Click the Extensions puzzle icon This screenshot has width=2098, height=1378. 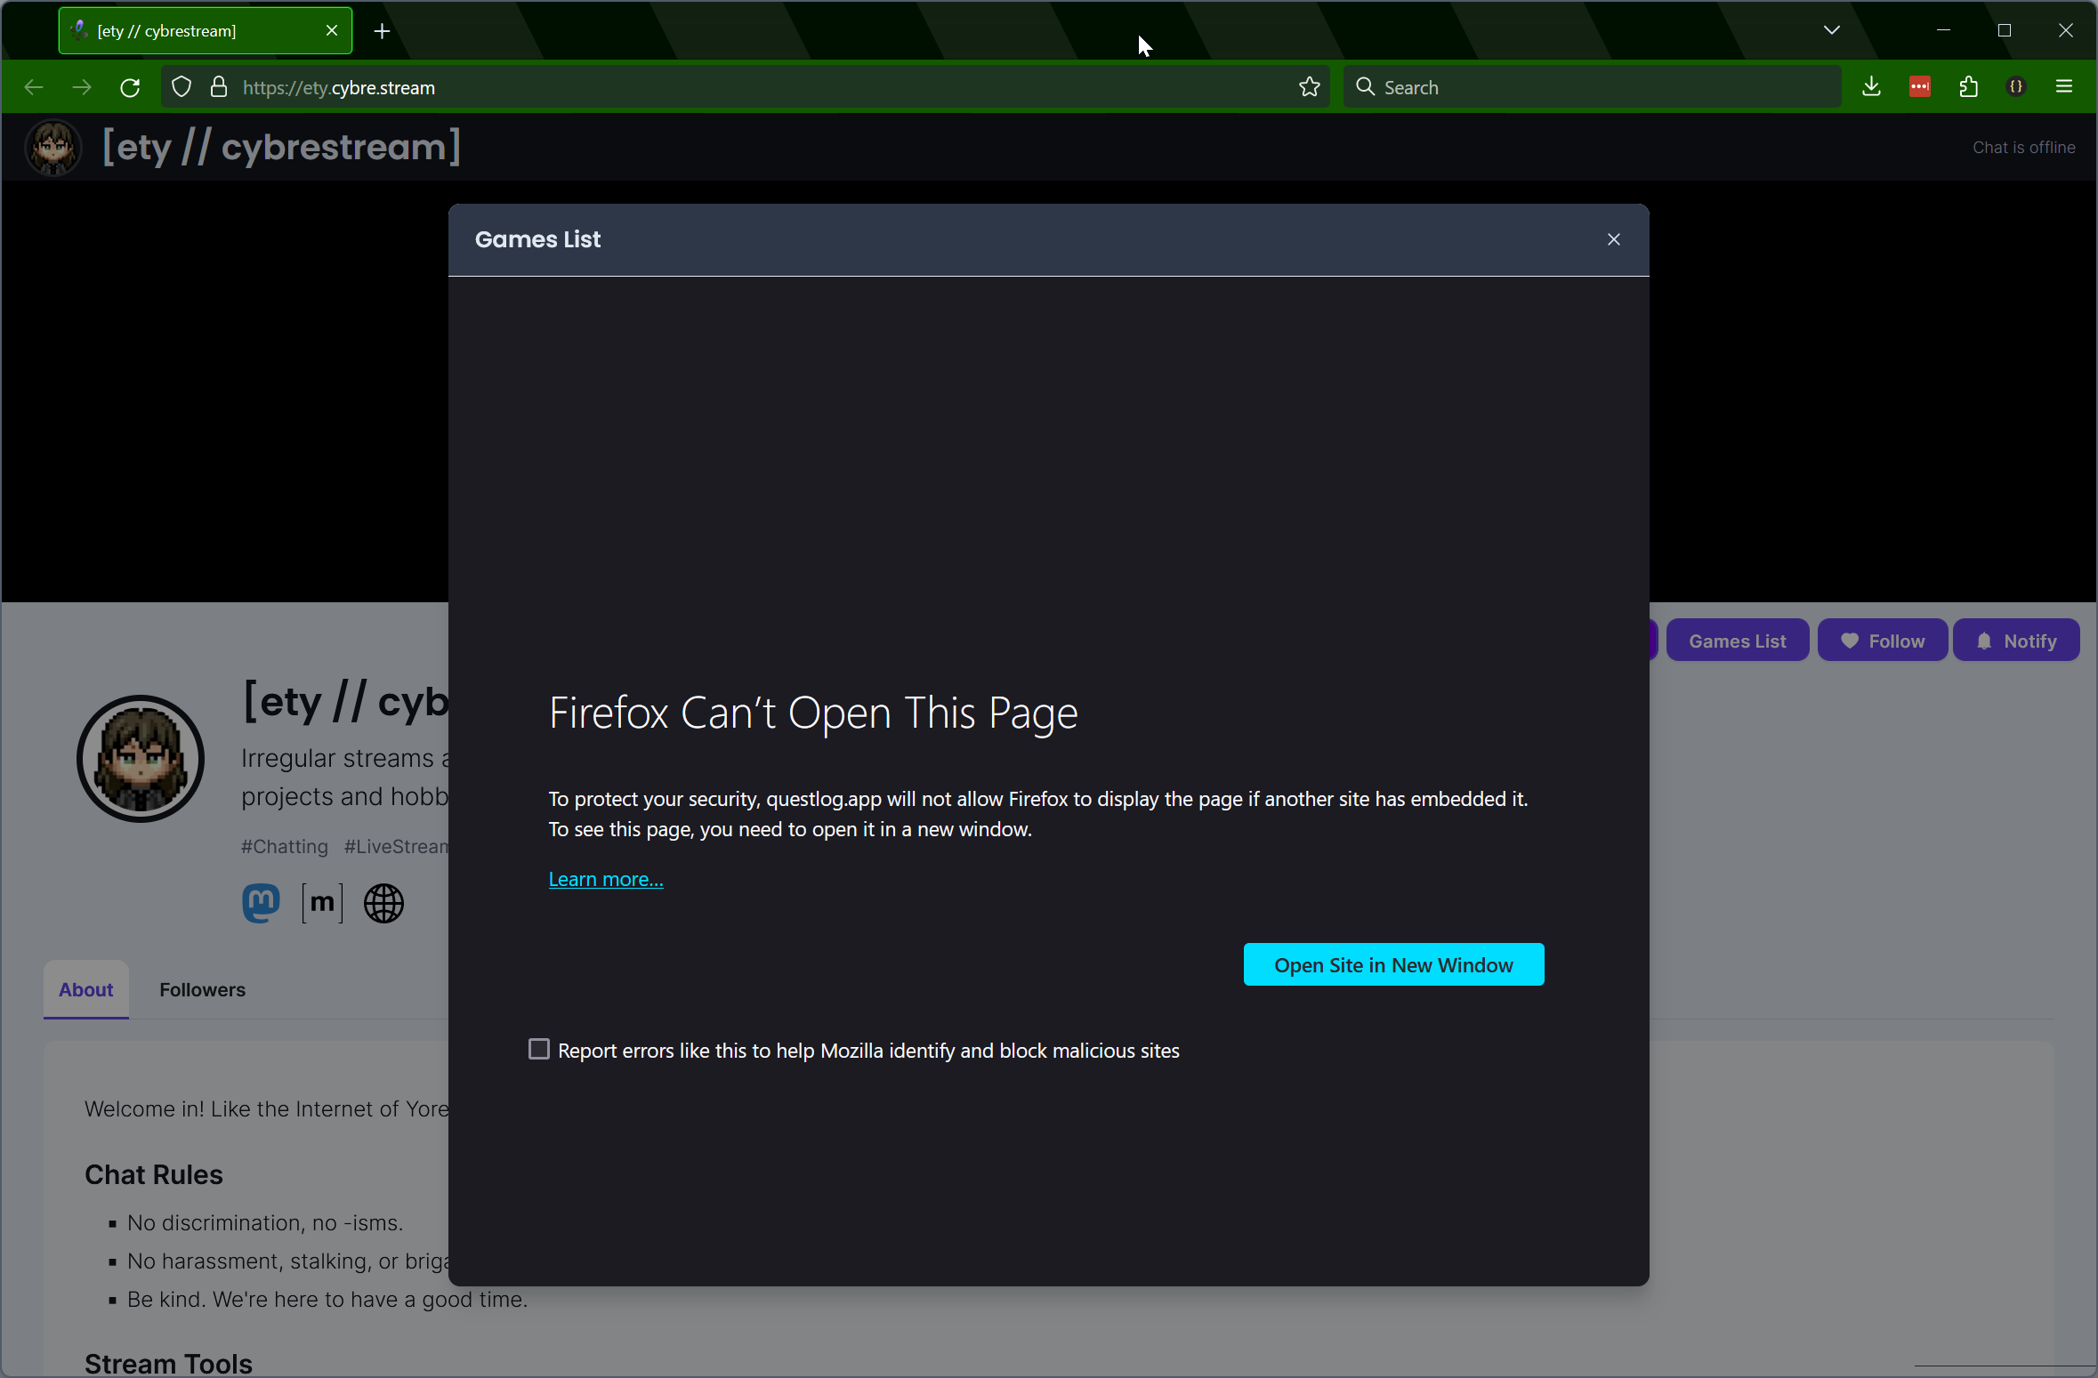[1968, 87]
